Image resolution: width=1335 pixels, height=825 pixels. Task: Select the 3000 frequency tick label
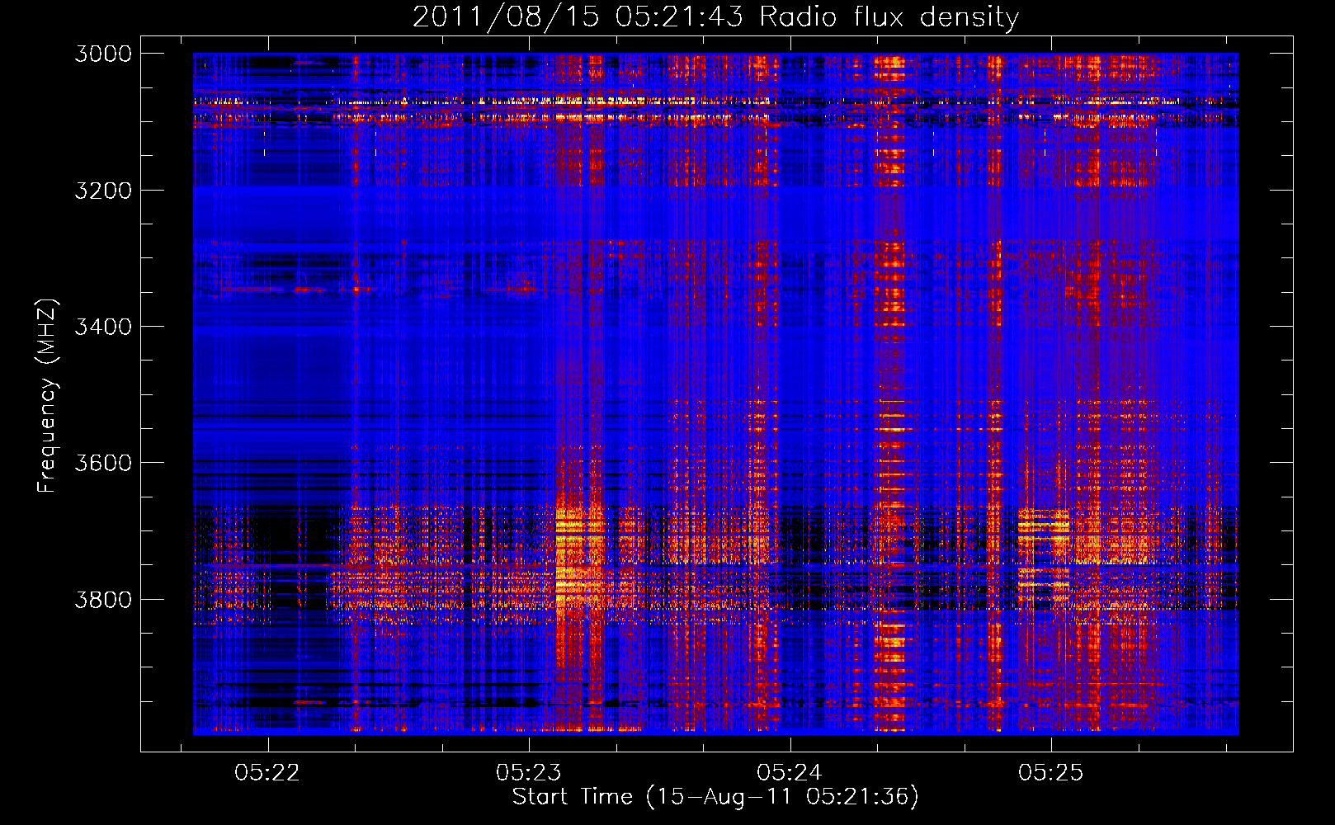pos(103,54)
